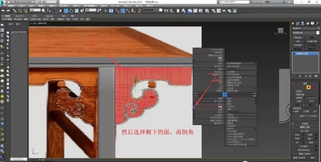Click the teapot Render Production icon
This screenshot has height=162, width=321.
[224, 11]
